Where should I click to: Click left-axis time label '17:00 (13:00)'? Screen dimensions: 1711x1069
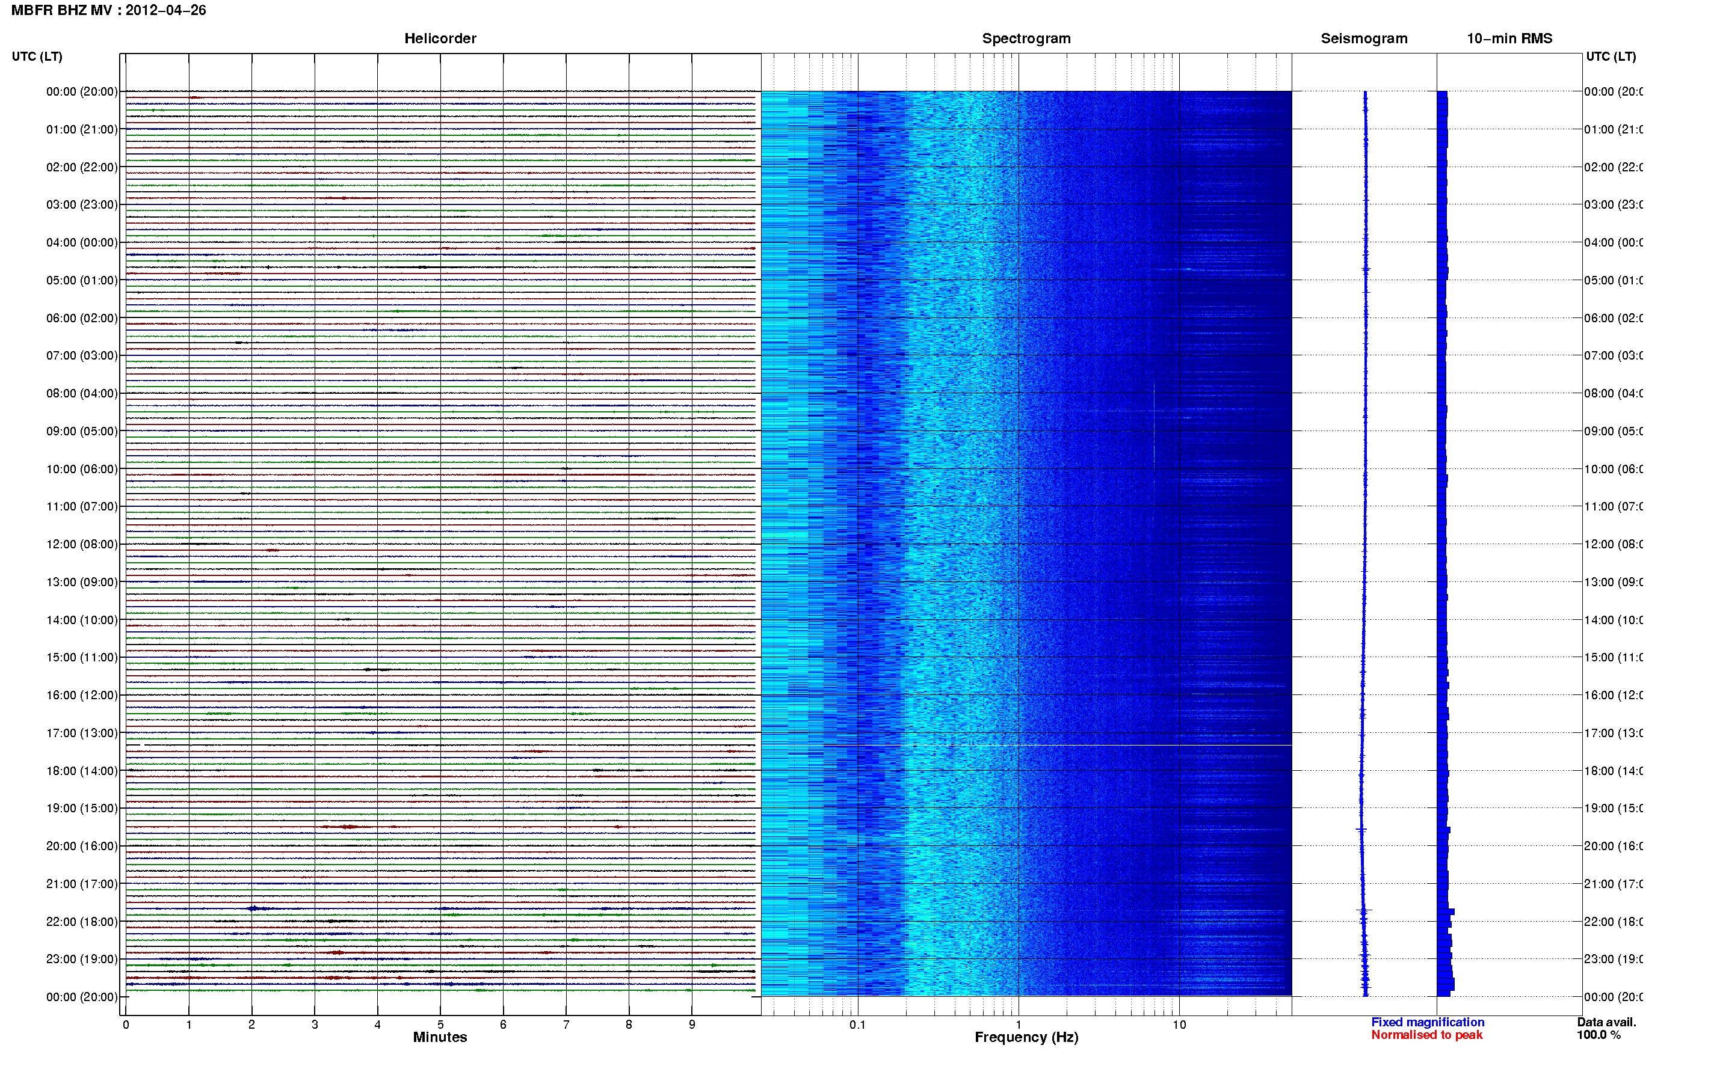pos(82,733)
